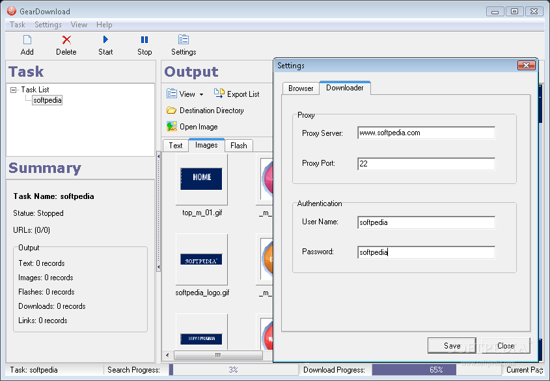This screenshot has width=550, height=381.
Task: Click the 'Text: 0 records' line
Action: [42, 263]
